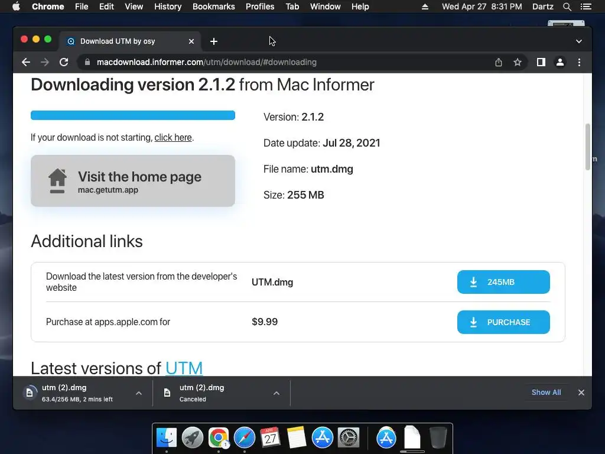Click the Visit the home page button
605x454 pixels.
[133, 181]
